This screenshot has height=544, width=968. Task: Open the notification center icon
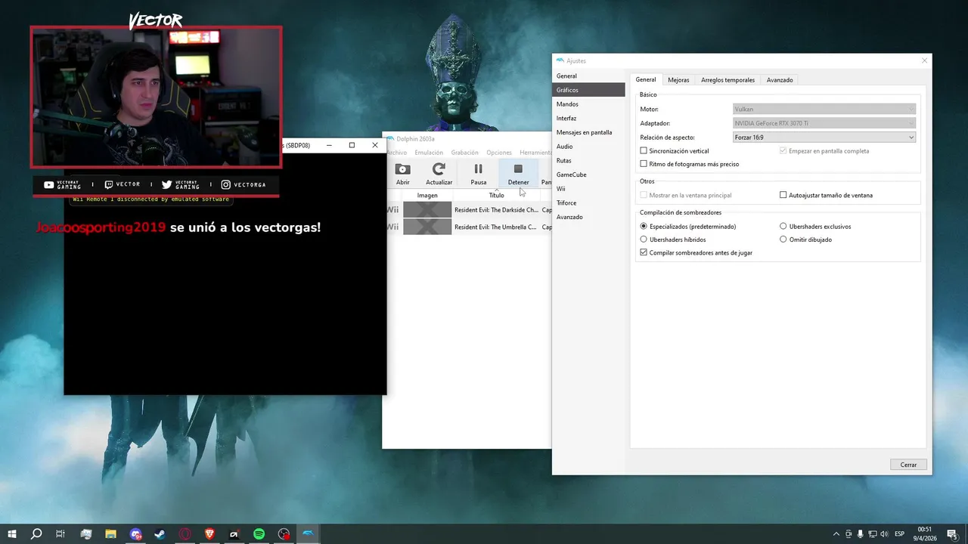[x=952, y=534]
